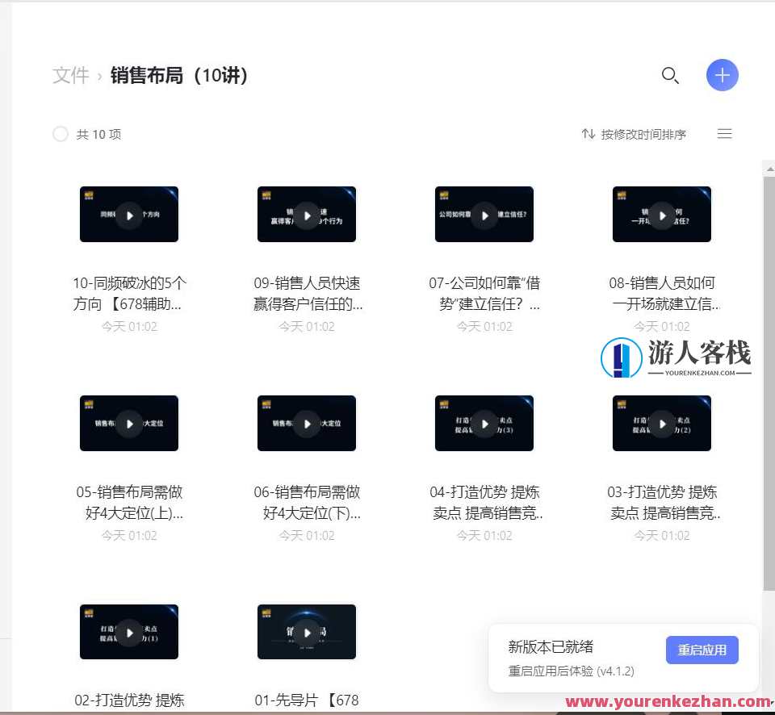
Task: Open the www.yourenkezhan.com link
Action: pyautogui.click(x=668, y=701)
